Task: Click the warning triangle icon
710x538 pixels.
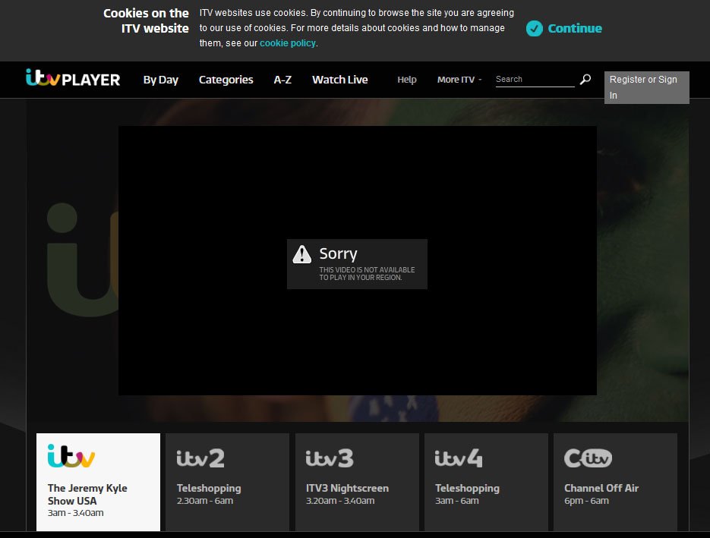Action: pos(302,254)
